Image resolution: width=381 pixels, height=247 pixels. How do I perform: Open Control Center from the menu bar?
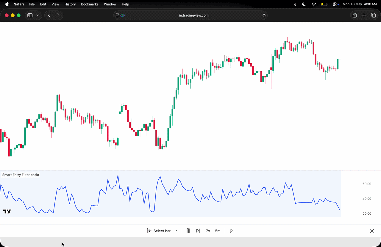click(x=335, y=4)
